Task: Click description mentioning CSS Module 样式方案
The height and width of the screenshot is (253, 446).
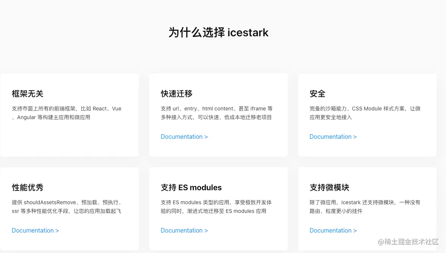Action: pyautogui.click(x=365, y=113)
